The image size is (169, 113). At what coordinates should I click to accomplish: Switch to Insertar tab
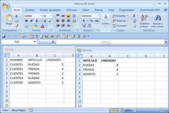click(x=30, y=10)
